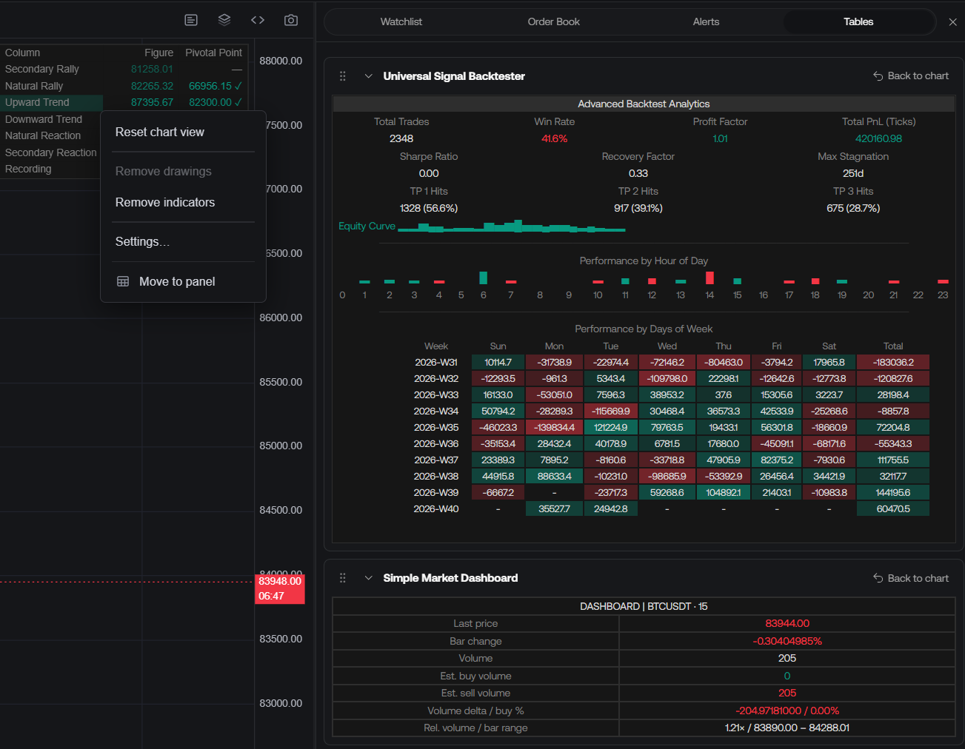
Task: Open the code editor brackets icon
Action: (258, 20)
